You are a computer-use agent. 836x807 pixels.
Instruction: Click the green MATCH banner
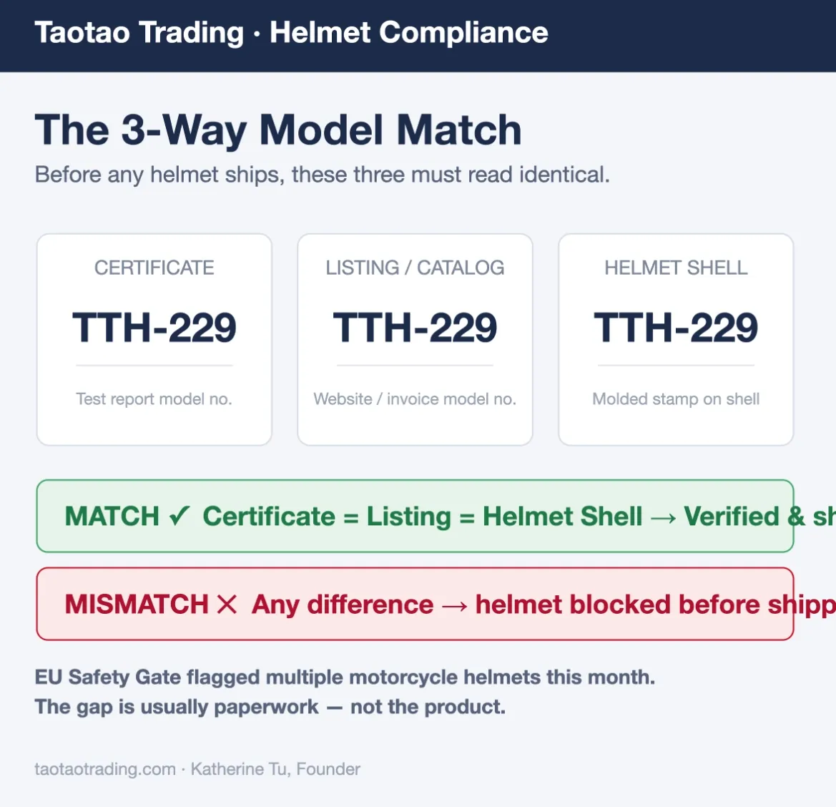[x=415, y=516]
